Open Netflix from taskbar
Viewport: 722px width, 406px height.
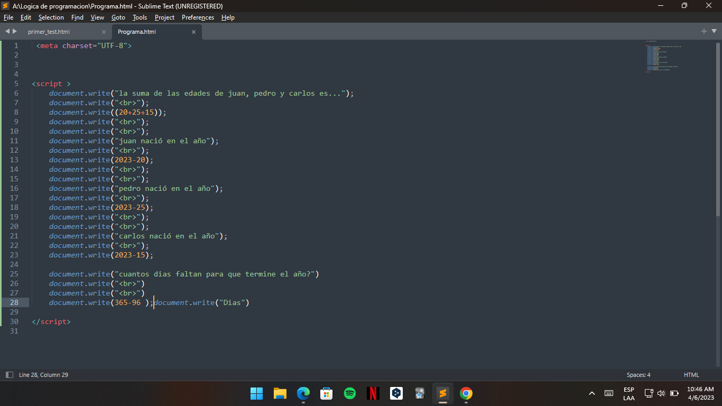point(373,393)
